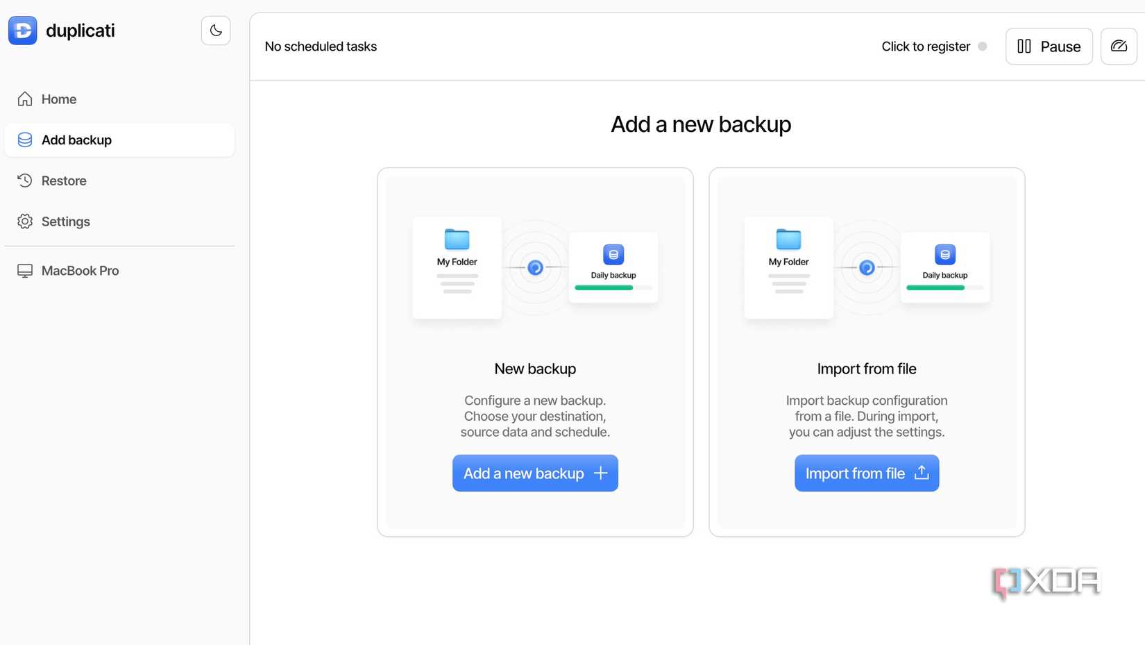
Task: Click the Pause button
Action: point(1049,47)
